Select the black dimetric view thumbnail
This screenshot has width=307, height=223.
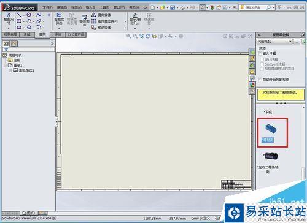(270, 156)
